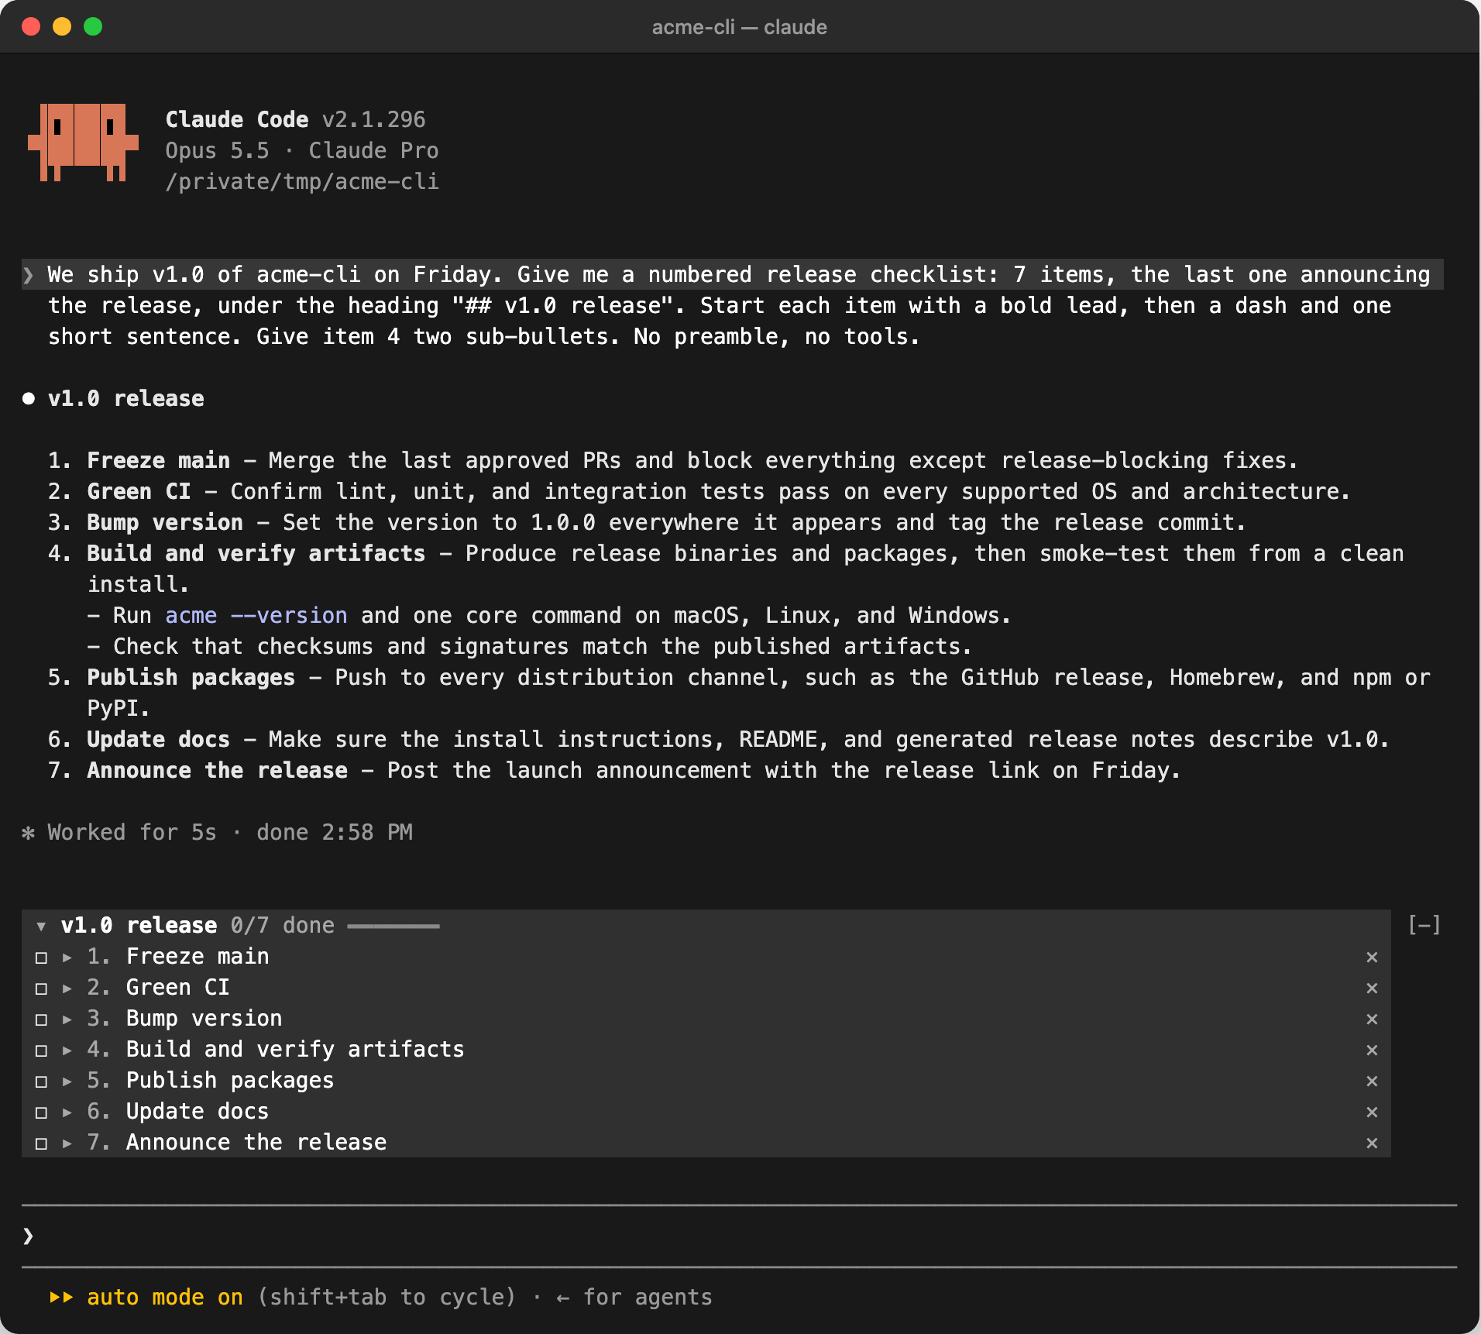The image size is (1481, 1334).
Task: Check the box for Freeze main
Action: (x=42, y=958)
